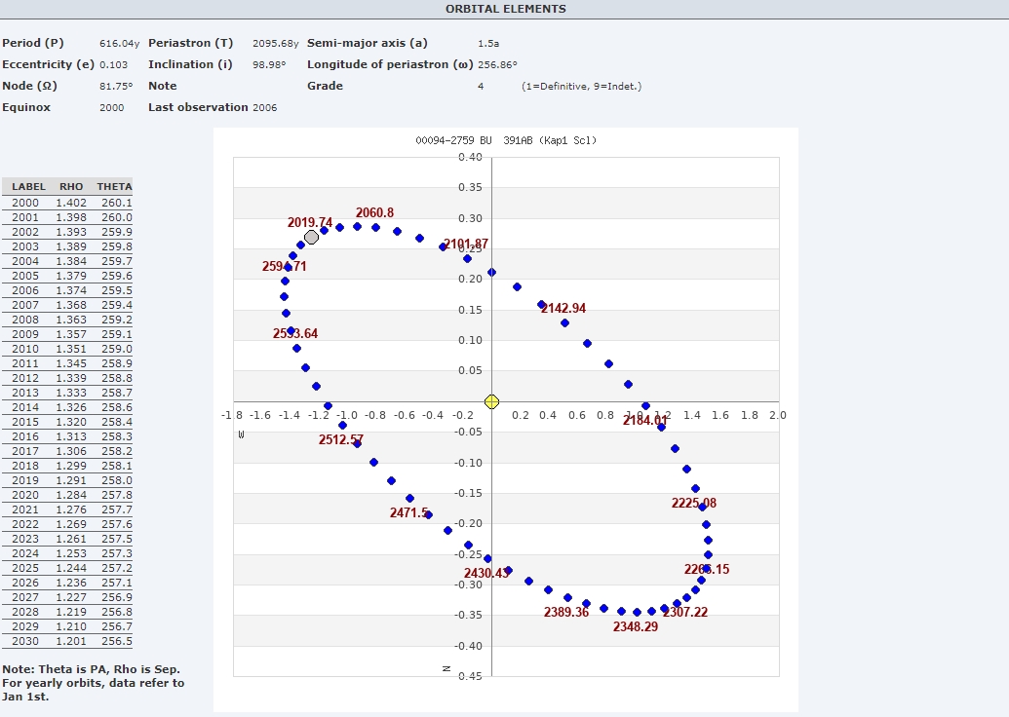Select the 2512.57 epoch label on the plot
The image size is (1009, 717).
coord(341,439)
